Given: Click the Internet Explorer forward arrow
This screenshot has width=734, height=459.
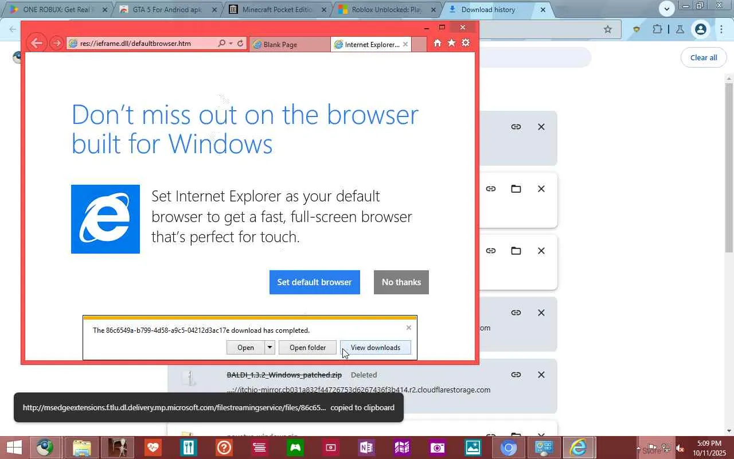Looking at the screenshot, I should click(x=56, y=43).
